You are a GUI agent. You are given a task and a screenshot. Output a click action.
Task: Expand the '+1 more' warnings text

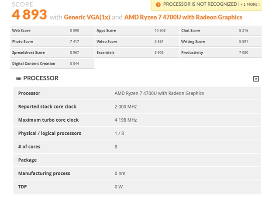[x=249, y=4]
